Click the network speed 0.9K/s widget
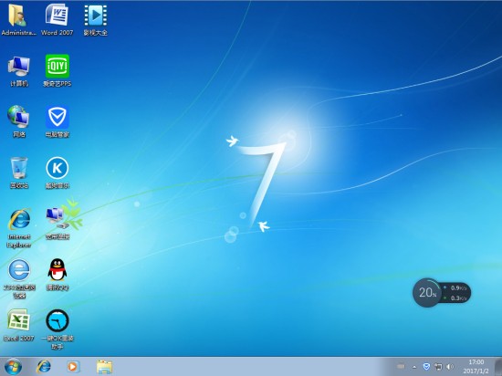The image size is (502, 376). click(457, 292)
